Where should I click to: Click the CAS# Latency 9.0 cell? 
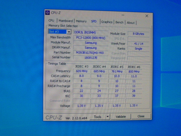99,76
